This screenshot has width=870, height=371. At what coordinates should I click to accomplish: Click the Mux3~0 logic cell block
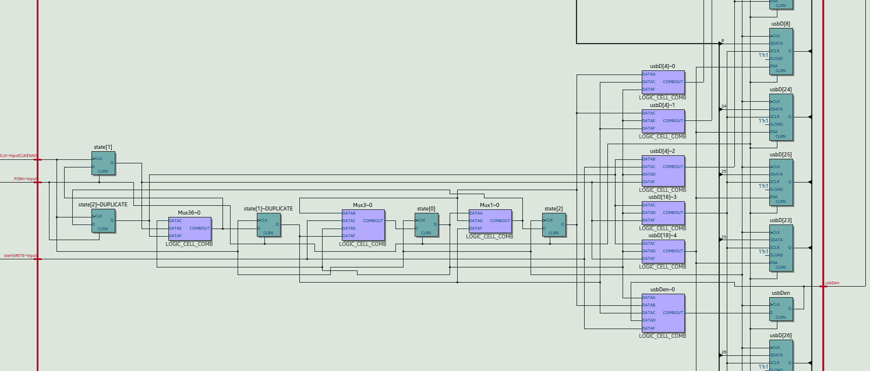point(363,225)
